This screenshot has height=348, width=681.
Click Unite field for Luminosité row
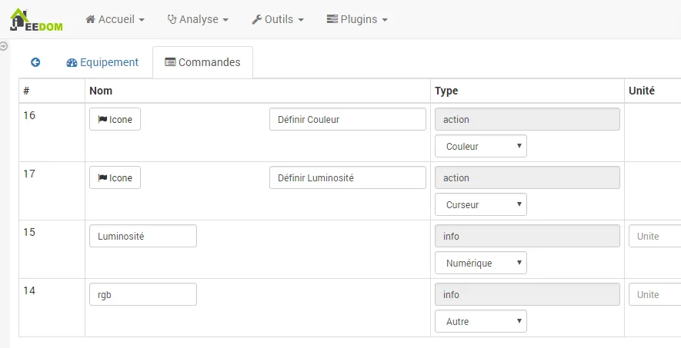tap(655, 236)
